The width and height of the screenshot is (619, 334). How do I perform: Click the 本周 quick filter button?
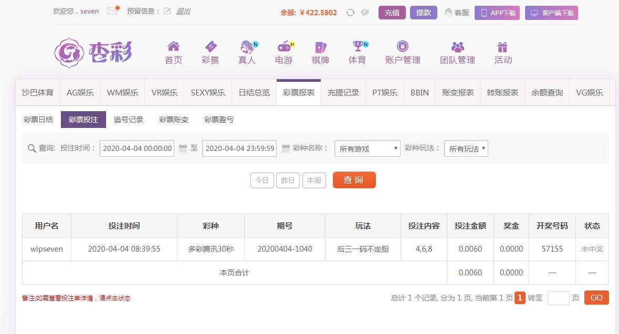pos(314,180)
